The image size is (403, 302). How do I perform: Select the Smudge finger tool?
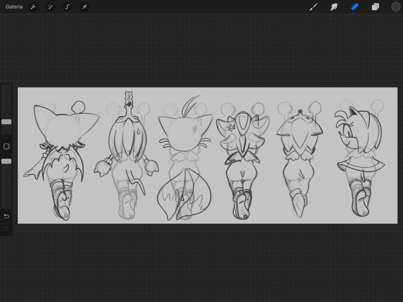pyautogui.click(x=334, y=7)
